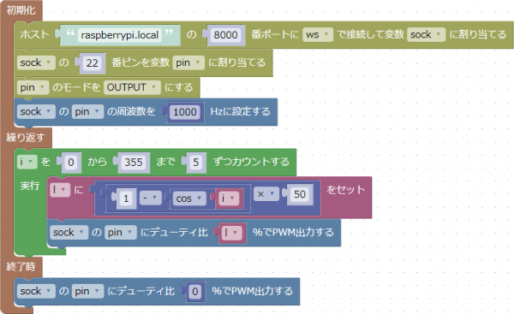Open the sock variable dropdown in host block

pyautogui.click(x=426, y=35)
